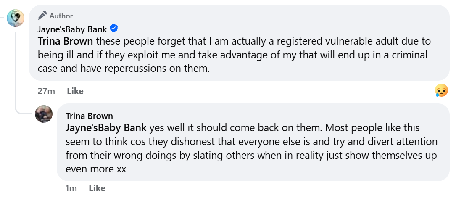
Task: Open the 1m reply timestamp
Action: pos(71,188)
